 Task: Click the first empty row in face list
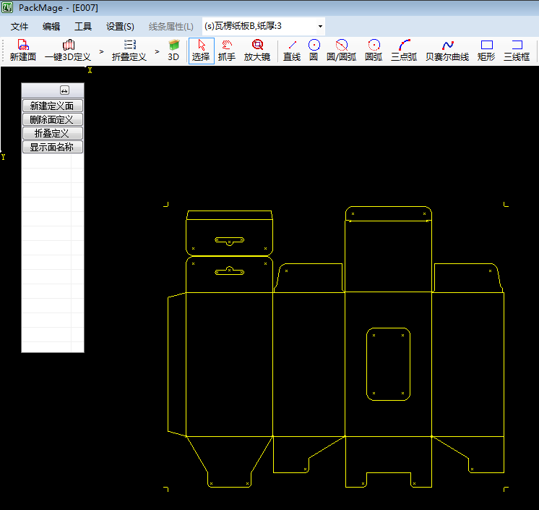click(x=53, y=161)
